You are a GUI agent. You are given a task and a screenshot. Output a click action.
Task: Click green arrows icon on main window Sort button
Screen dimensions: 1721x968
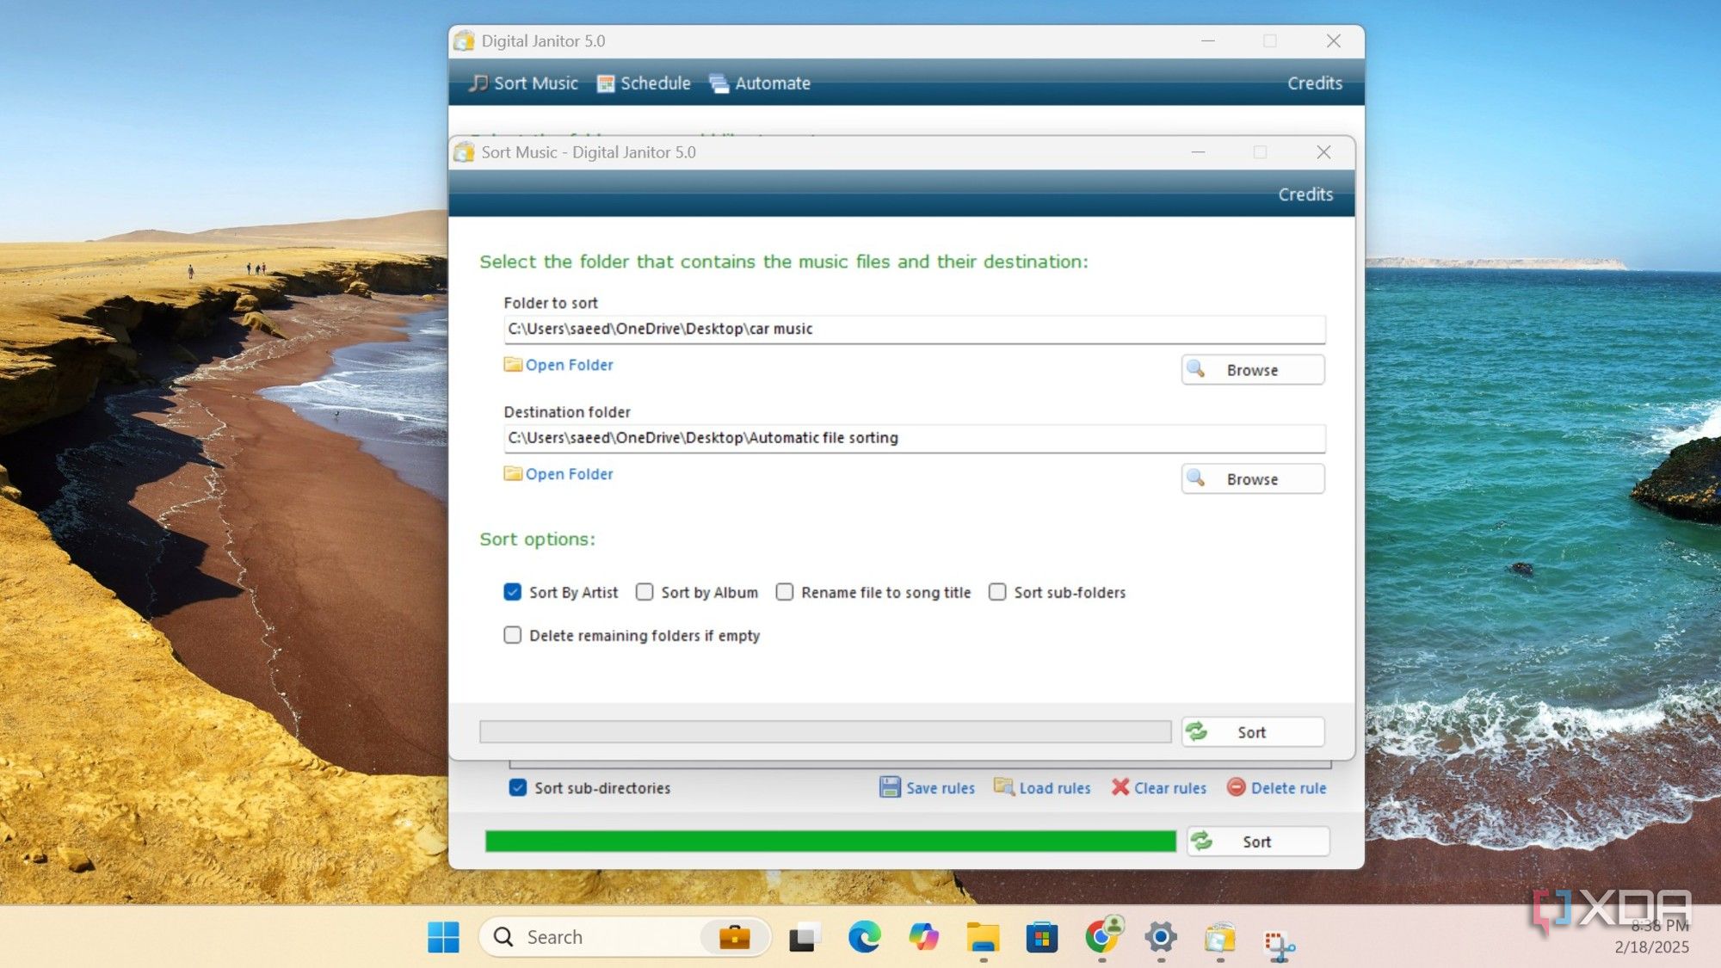coord(1202,842)
